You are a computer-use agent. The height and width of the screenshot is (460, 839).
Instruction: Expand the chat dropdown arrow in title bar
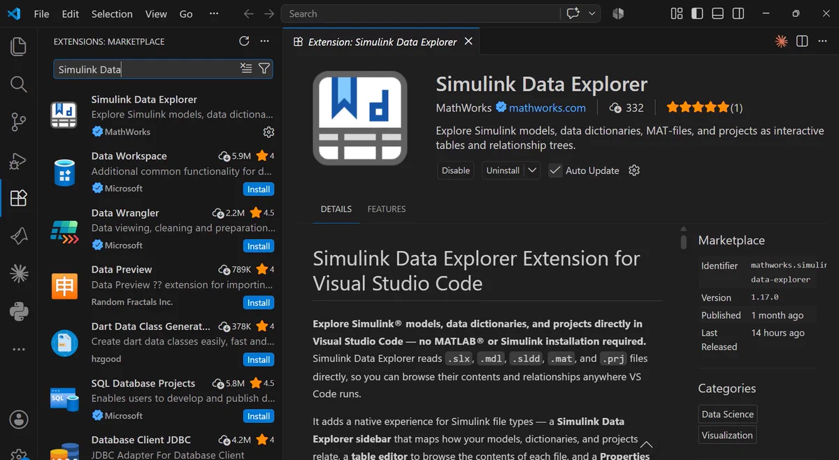point(592,13)
